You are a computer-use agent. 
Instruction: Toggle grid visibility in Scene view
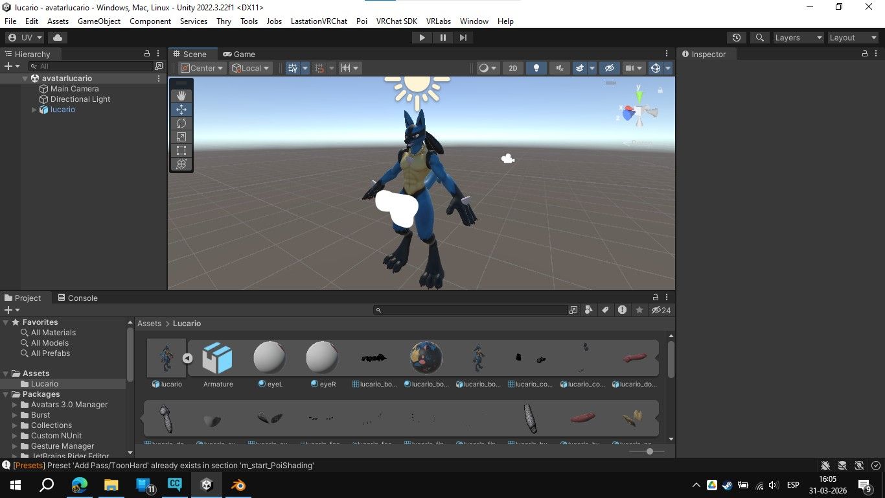pyautogui.click(x=293, y=68)
